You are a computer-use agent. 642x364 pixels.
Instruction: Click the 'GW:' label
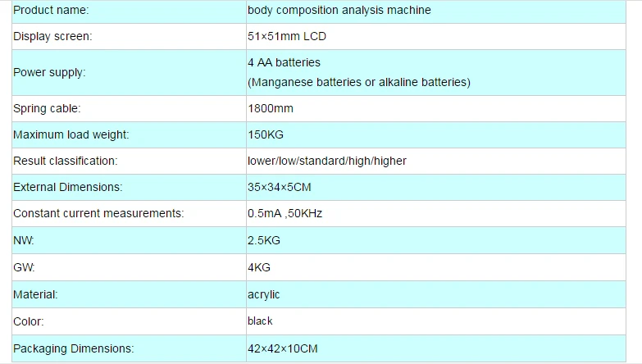click(x=24, y=267)
